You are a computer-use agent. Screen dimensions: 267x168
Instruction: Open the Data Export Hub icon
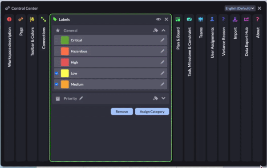point(246,19)
